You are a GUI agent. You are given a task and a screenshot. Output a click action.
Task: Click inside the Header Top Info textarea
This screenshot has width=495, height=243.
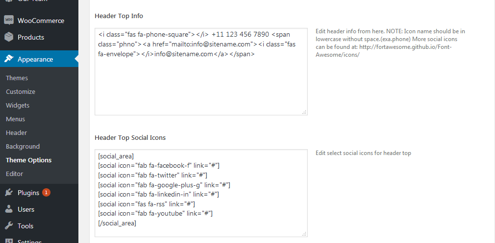coord(201,71)
